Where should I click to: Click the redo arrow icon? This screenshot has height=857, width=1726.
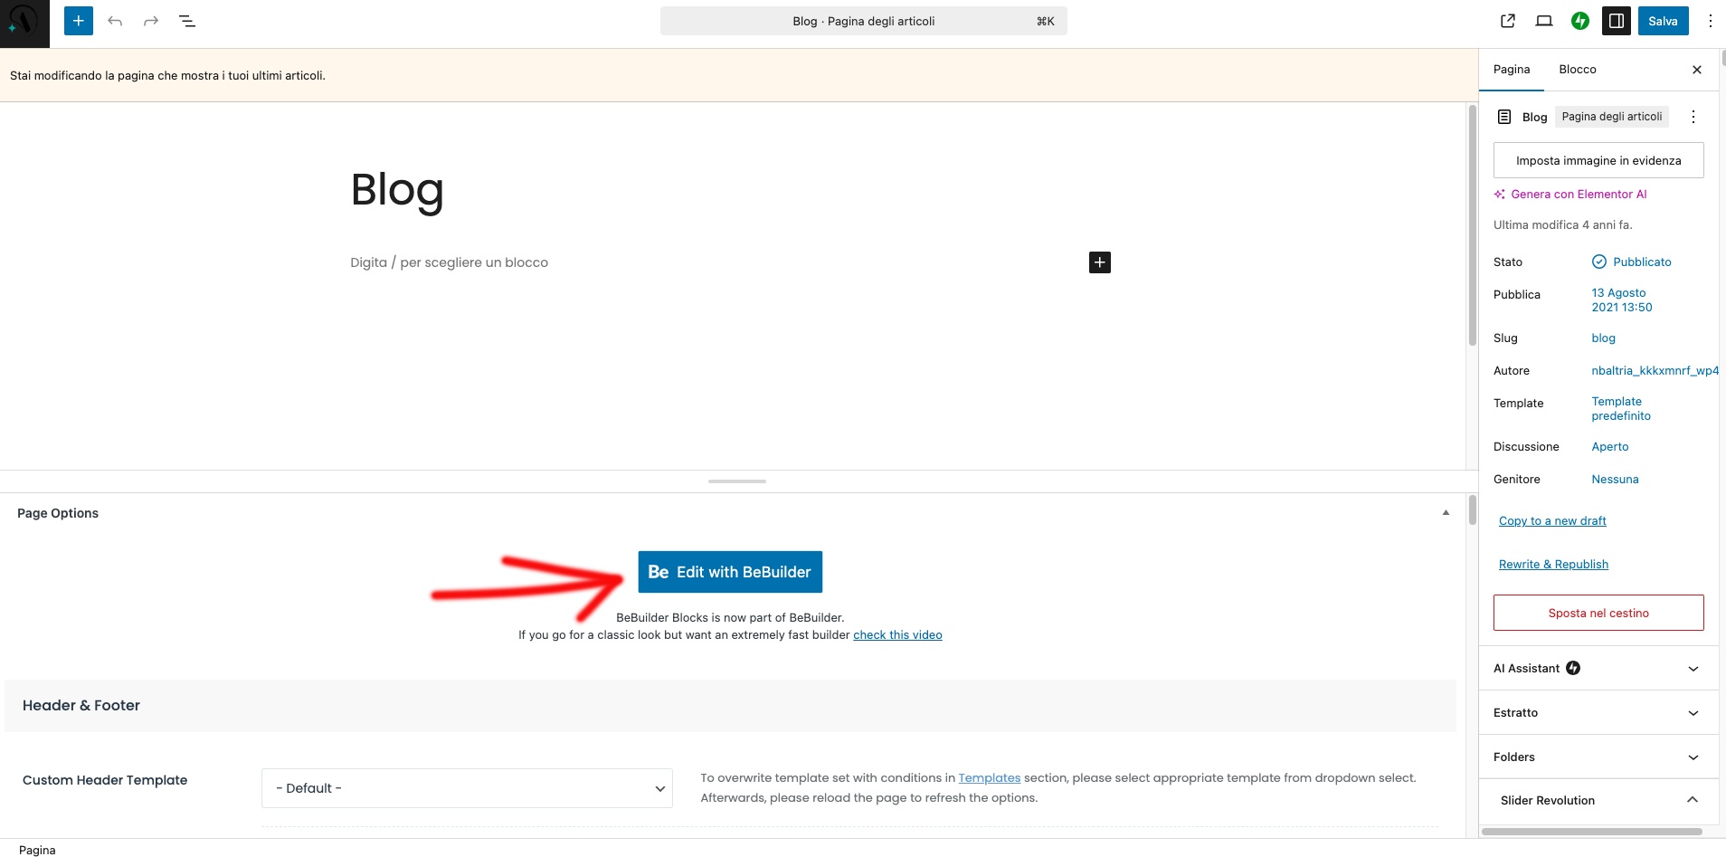(x=151, y=21)
